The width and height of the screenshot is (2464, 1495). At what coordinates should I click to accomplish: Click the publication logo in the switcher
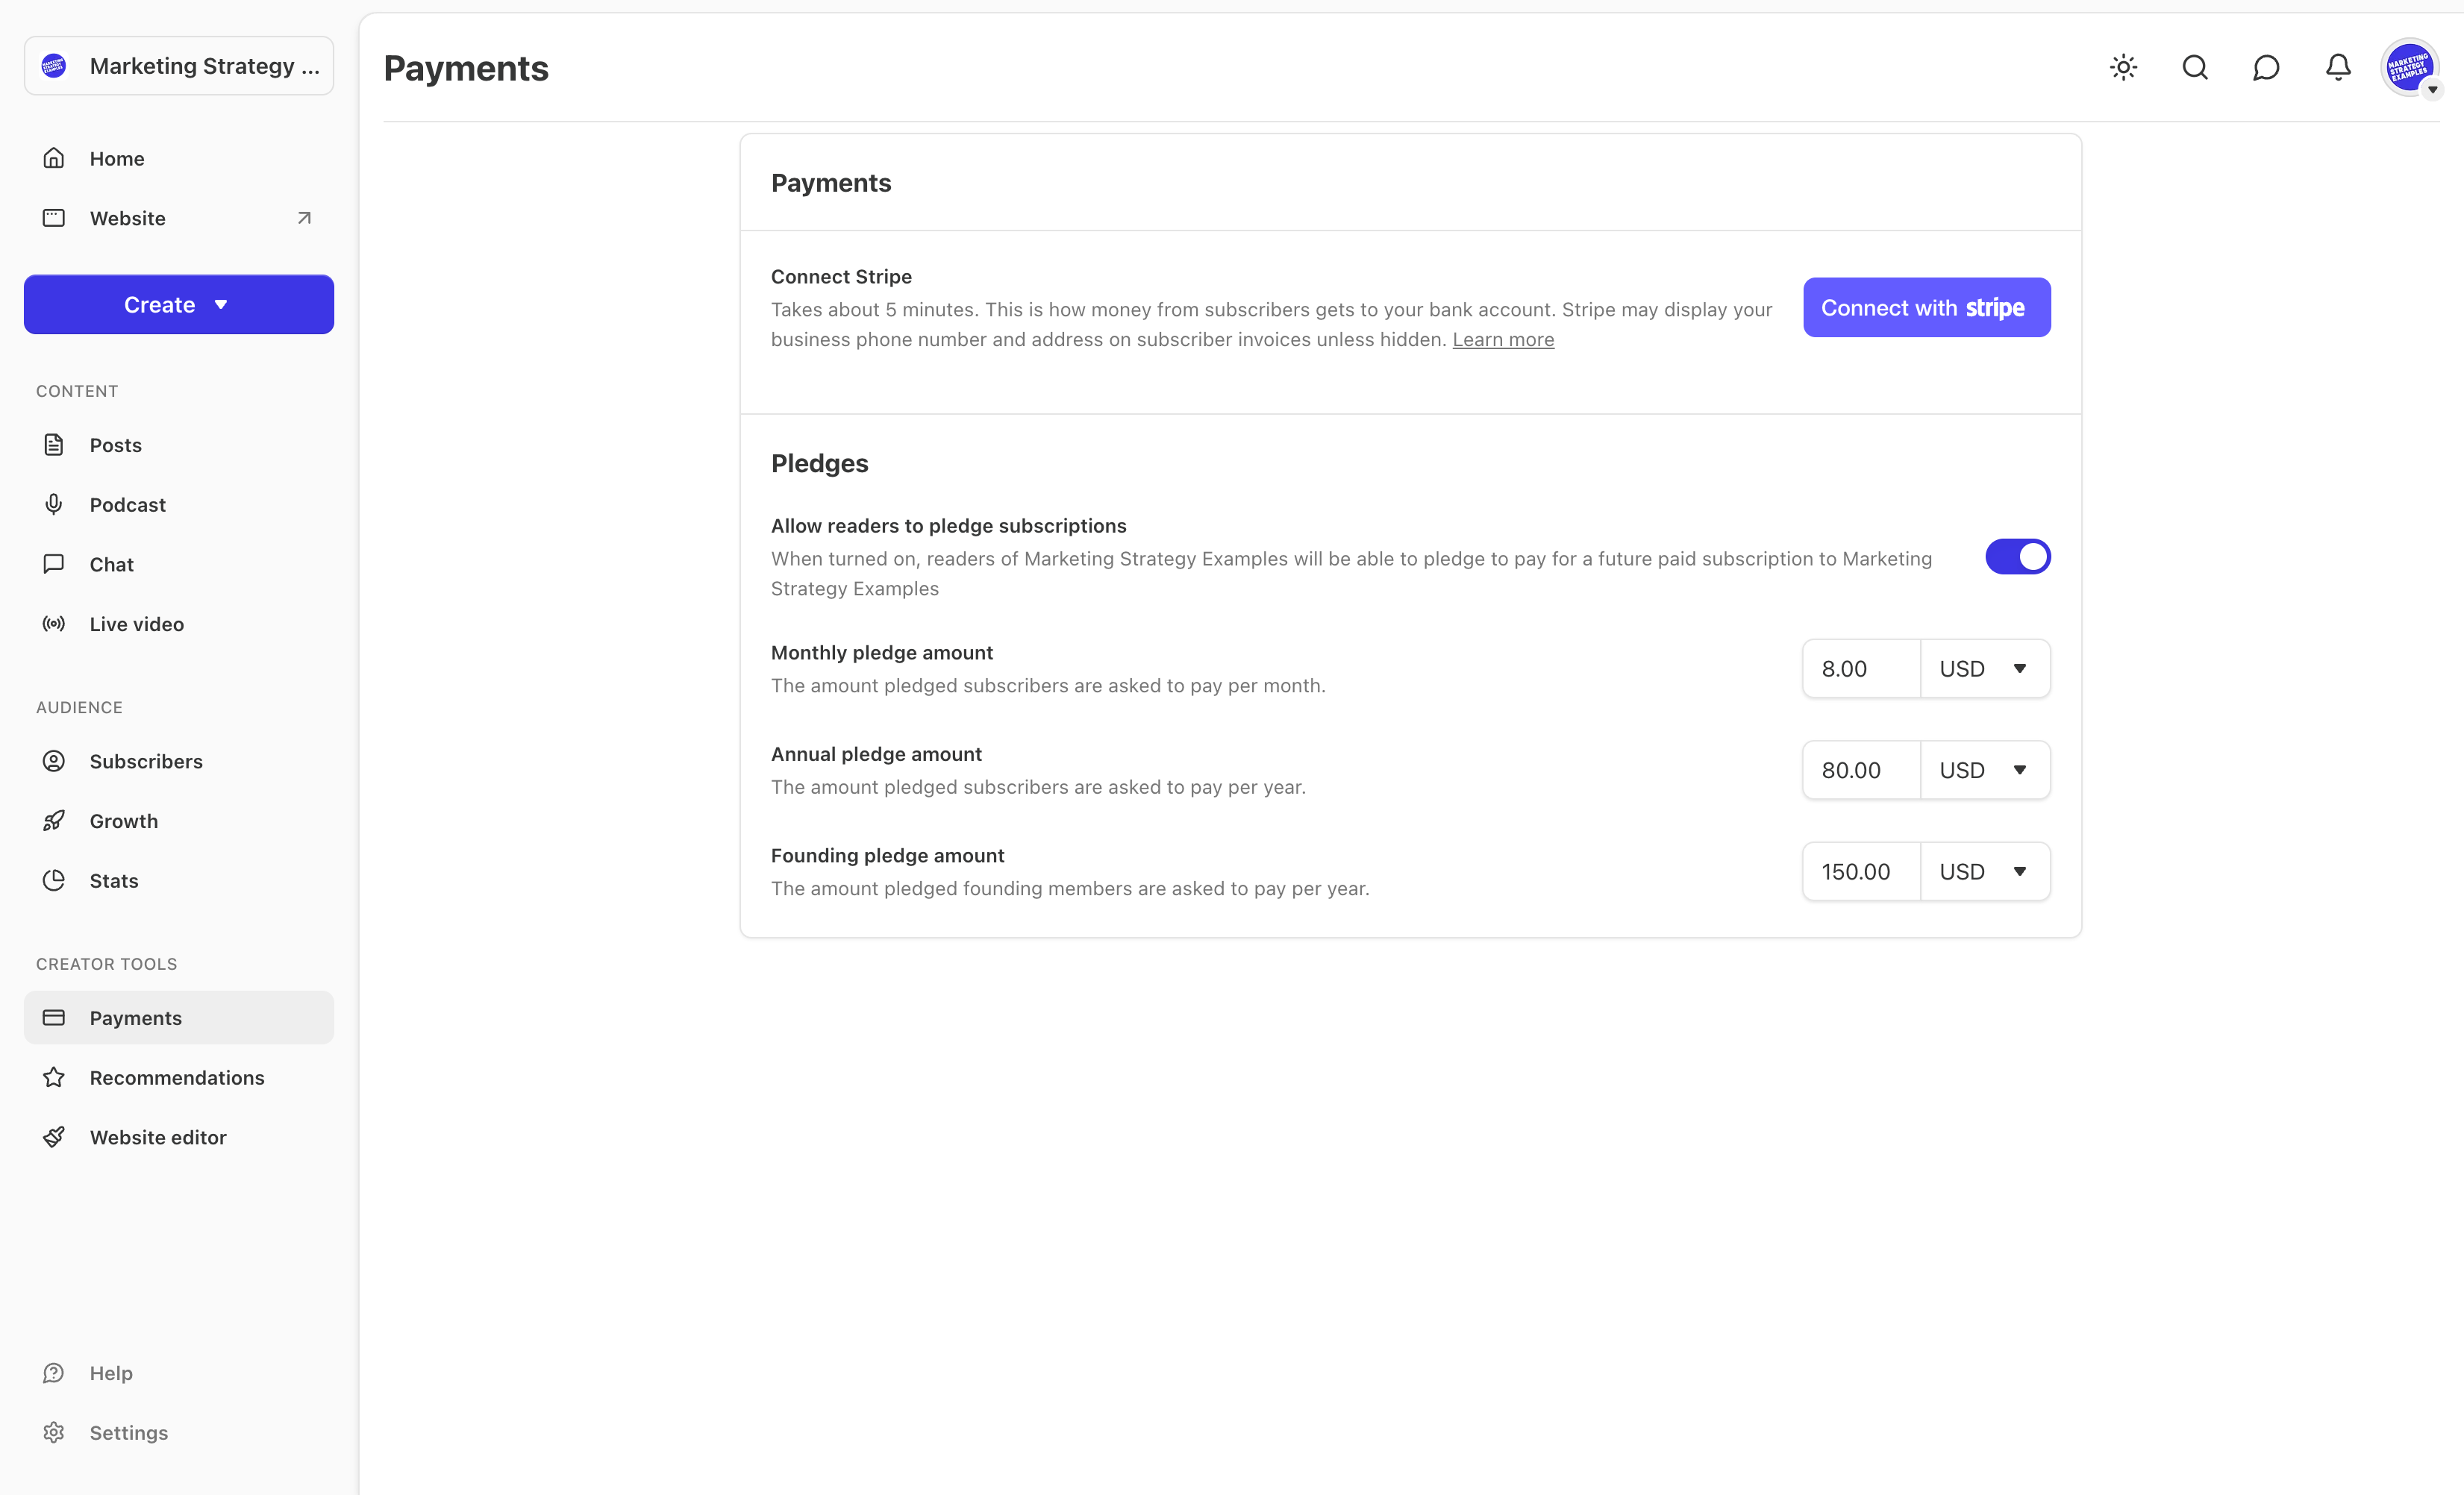click(x=54, y=66)
